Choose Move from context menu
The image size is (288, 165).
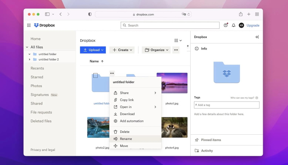[x=135, y=146]
